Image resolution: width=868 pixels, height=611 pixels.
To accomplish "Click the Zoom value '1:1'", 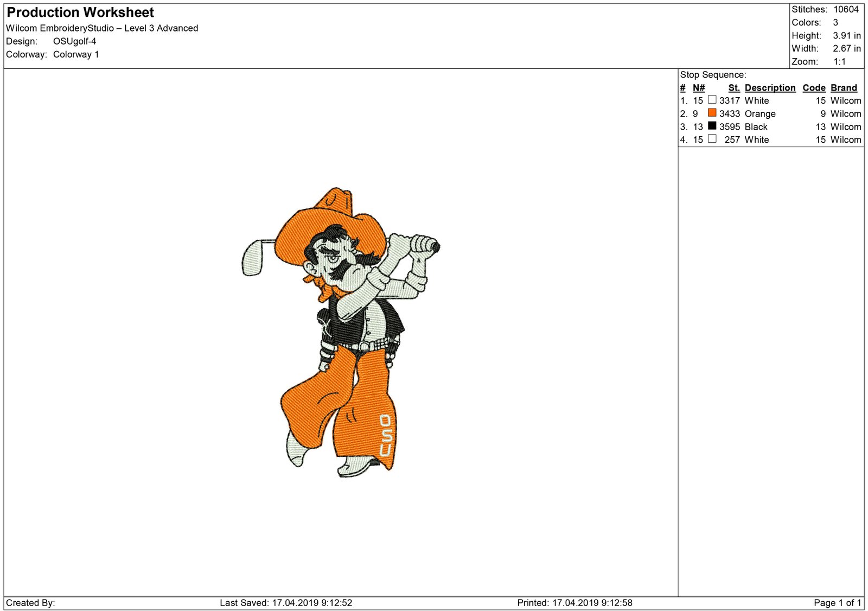I will [839, 61].
